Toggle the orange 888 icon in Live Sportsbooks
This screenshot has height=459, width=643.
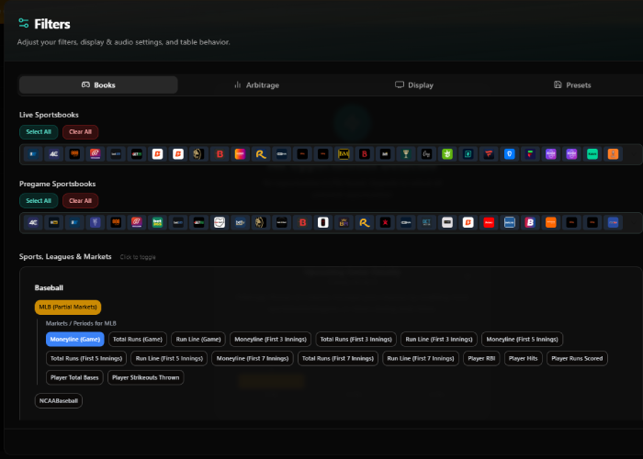click(x=74, y=154)
